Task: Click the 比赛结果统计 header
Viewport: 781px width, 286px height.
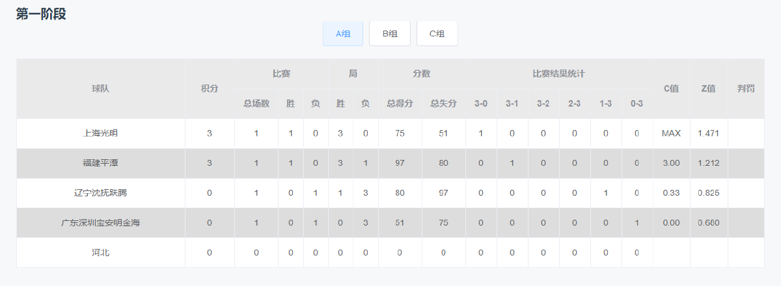Action: point(559,74)
